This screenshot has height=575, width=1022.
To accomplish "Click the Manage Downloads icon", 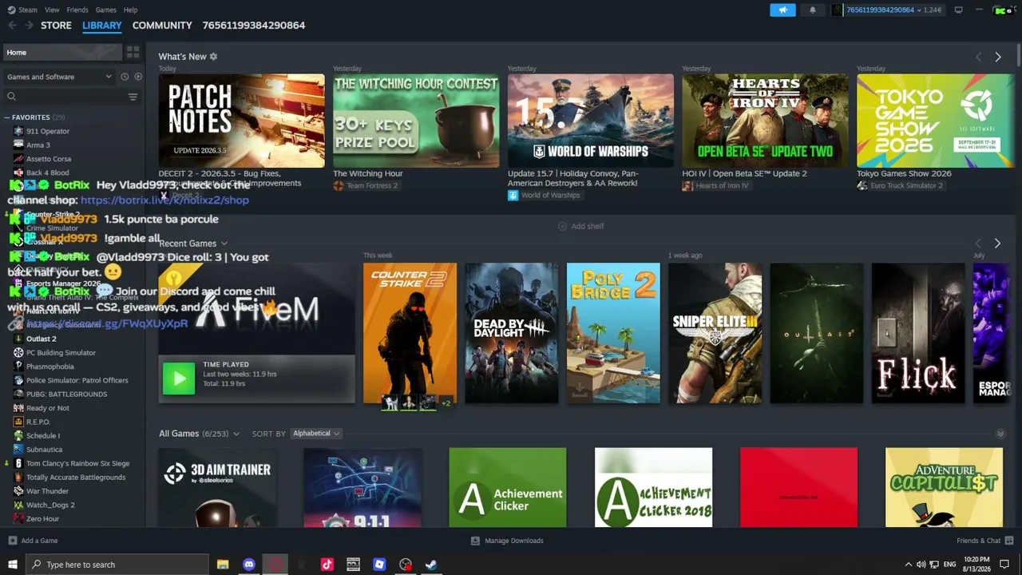I will [475, 541].
